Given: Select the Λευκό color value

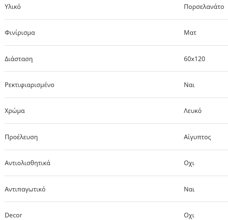Looking at the screenshot, I should [193, 111].
